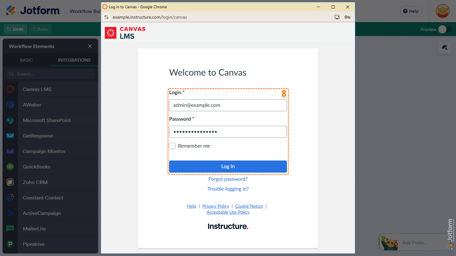Close the Canvas login Chrome window
The image size is (456, 256).
coord(348,7)
